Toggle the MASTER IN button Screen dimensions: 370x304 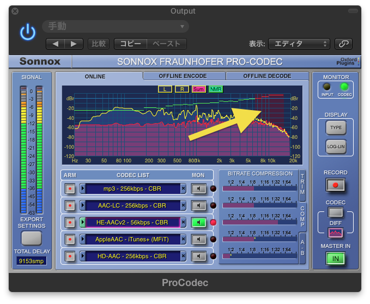point(335,258)
